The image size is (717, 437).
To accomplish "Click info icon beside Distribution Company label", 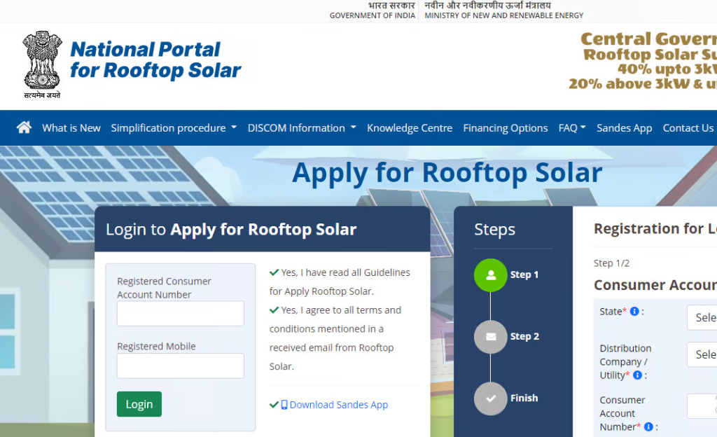I will pos(637,375).
